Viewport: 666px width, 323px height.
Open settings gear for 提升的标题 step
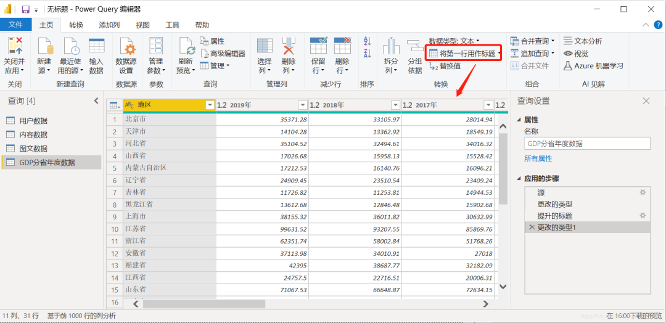643,216
